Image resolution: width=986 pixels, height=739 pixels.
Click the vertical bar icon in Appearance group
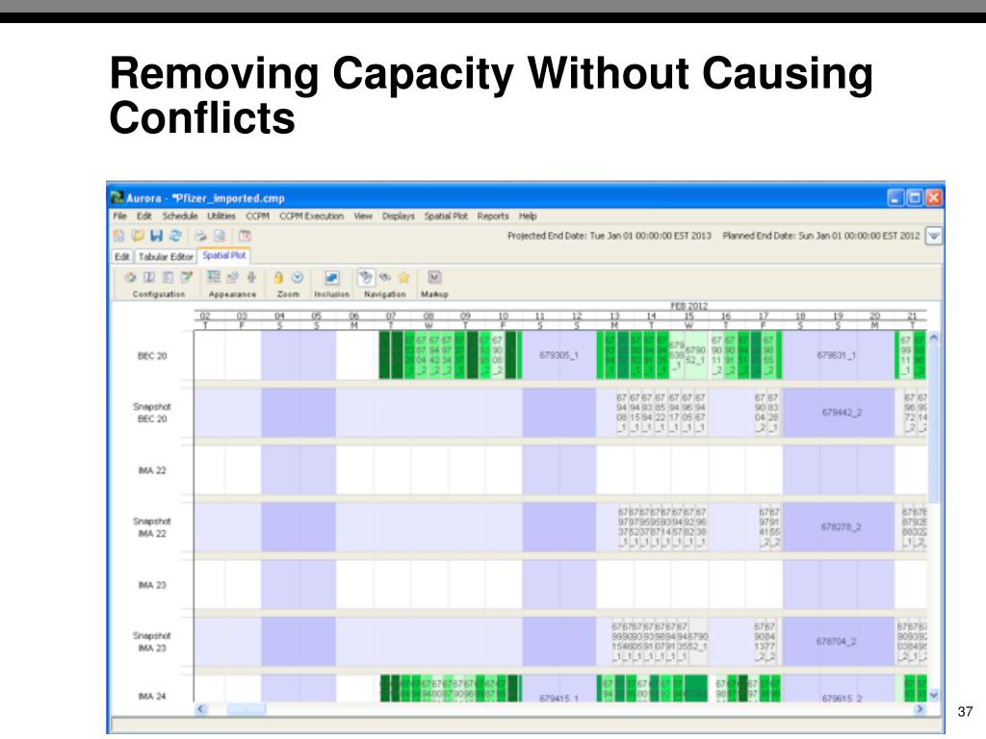click(x=251, y=277)
